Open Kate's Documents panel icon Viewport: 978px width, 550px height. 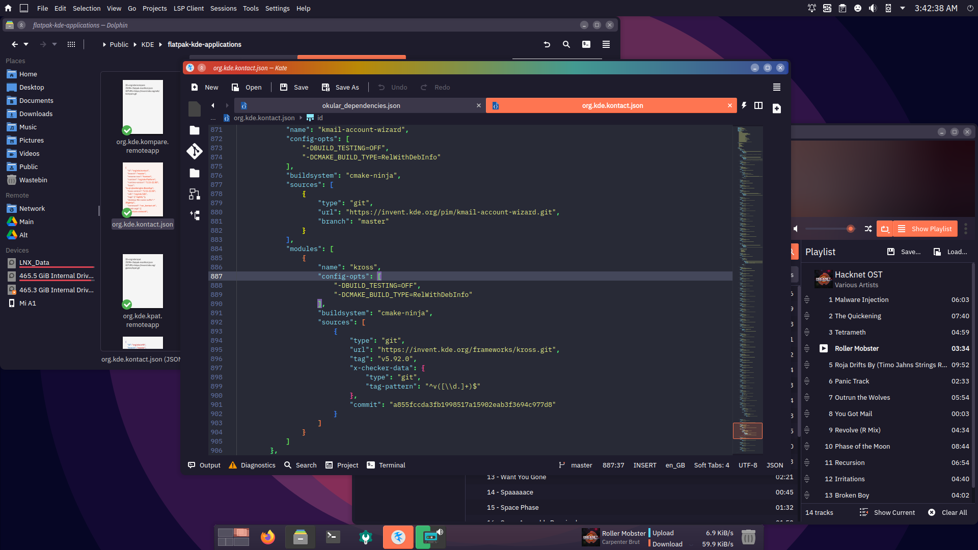coord(194,130)
